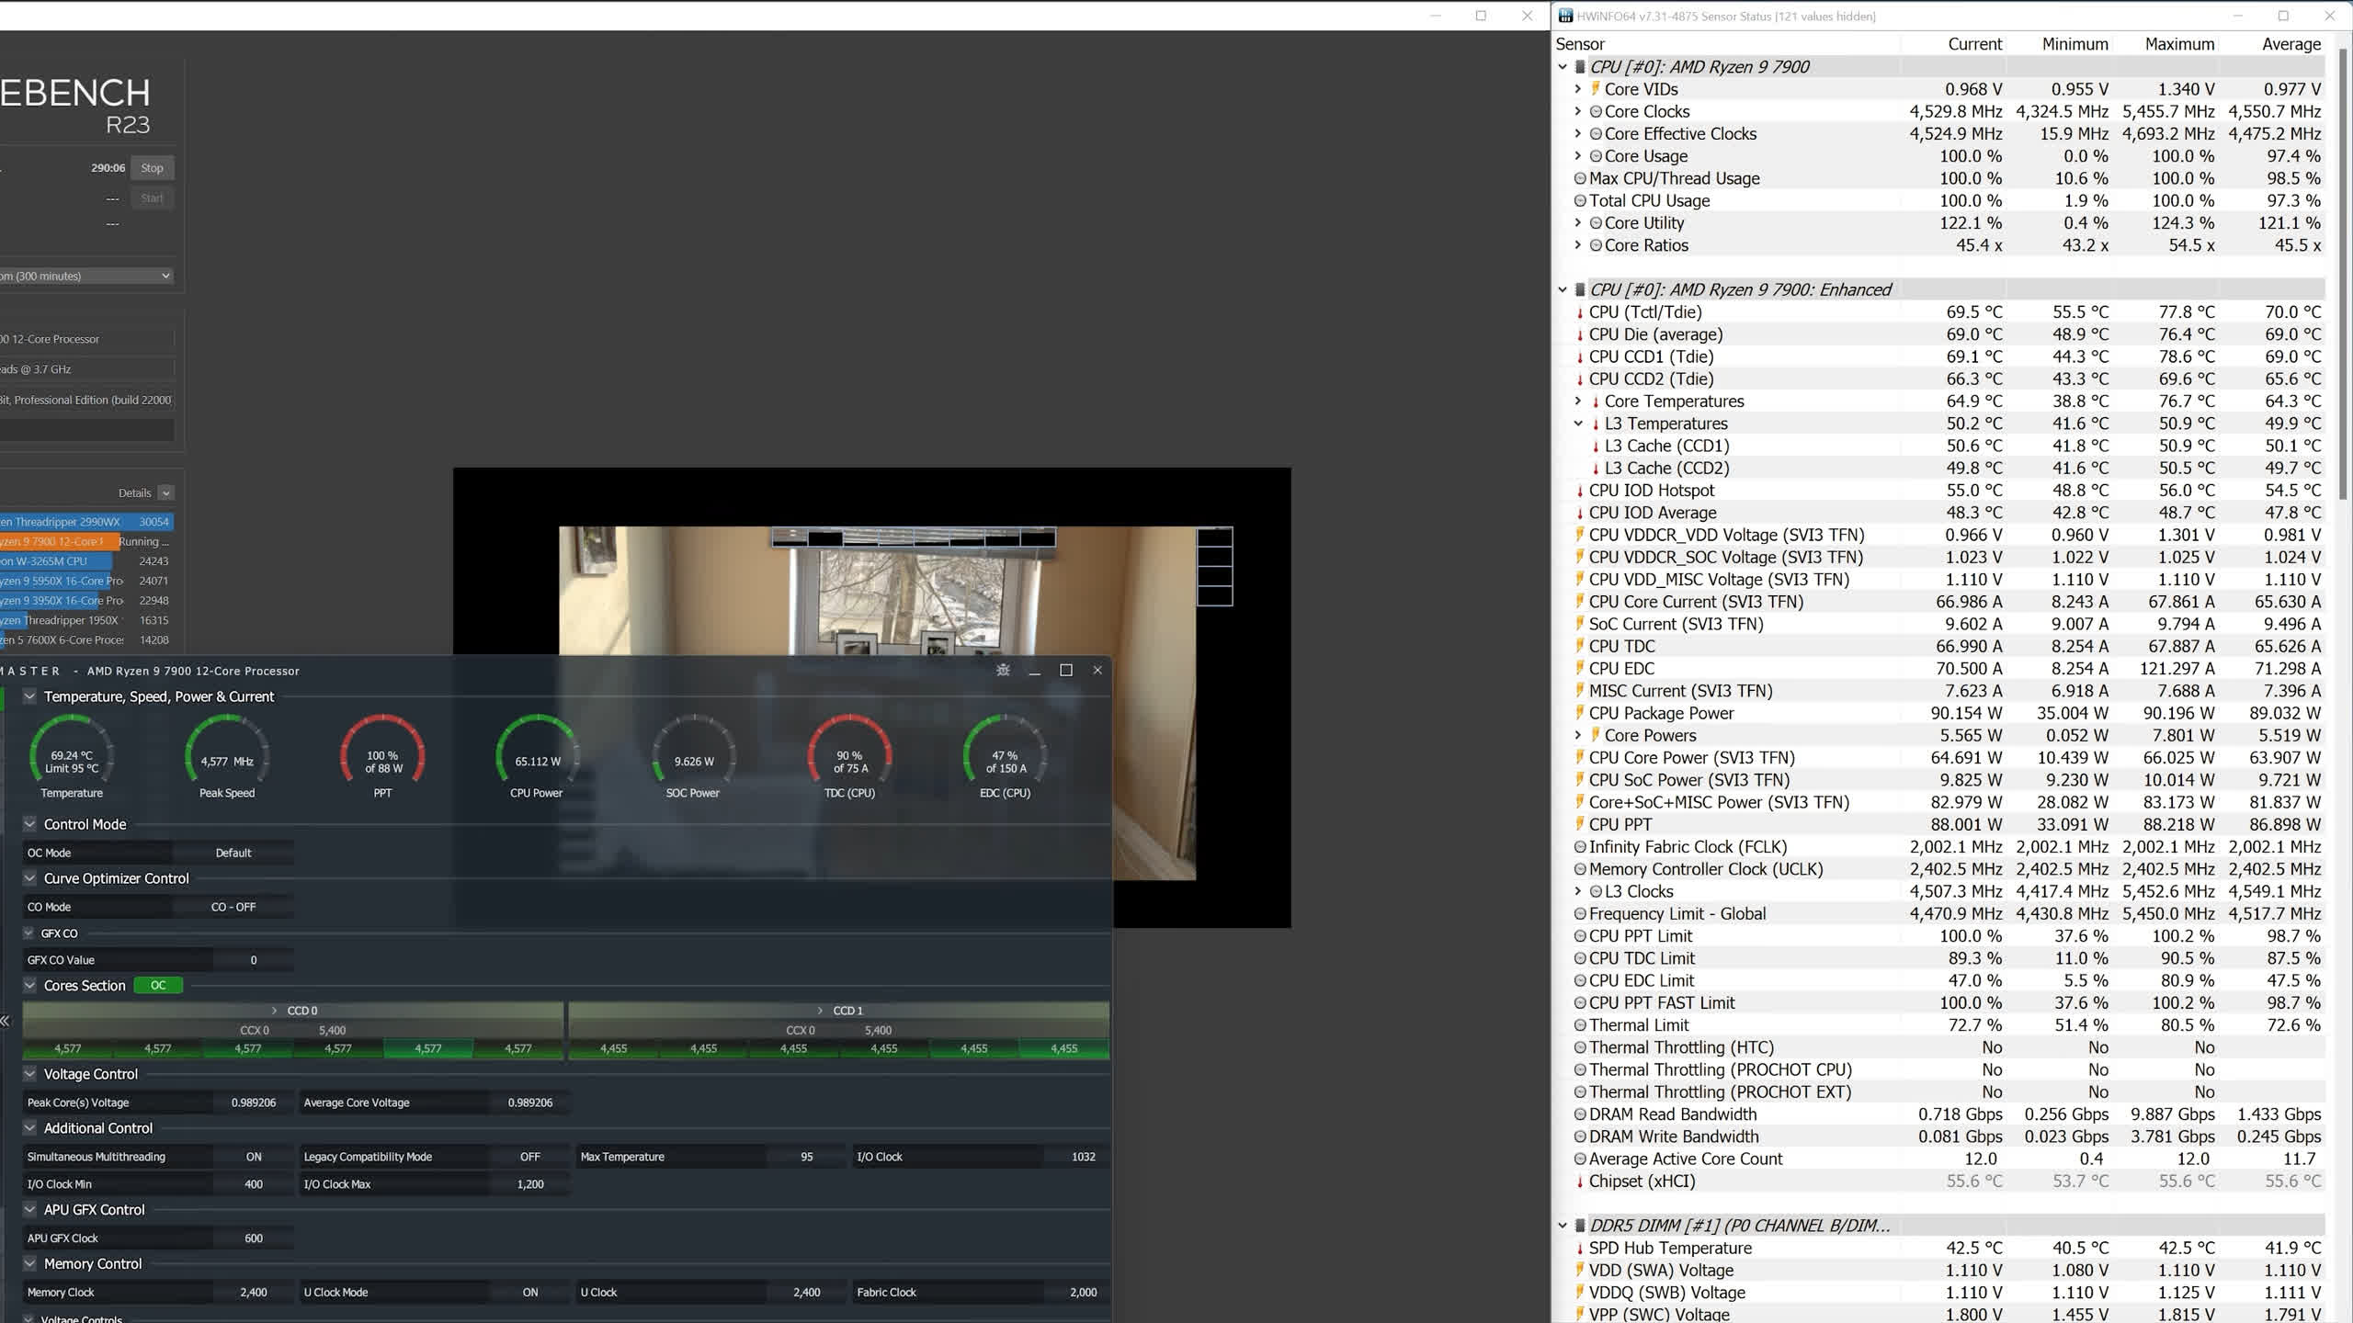
Task: Click the double-chevron sidebar expand icon
Action: pyautogui.click(x=6, y=1021)
